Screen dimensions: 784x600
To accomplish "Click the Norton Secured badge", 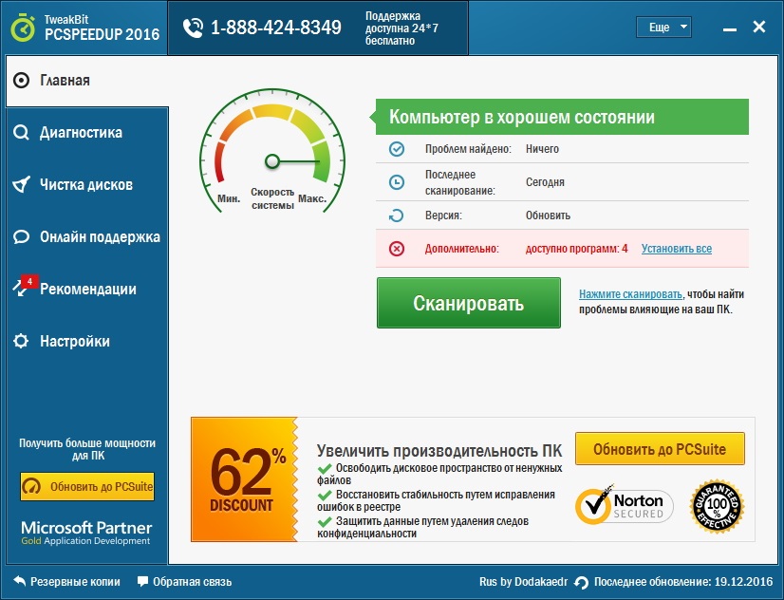I will click(625, 505).
